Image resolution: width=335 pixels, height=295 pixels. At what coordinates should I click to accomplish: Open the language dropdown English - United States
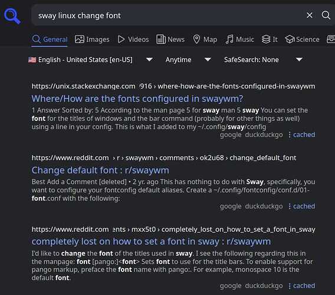(x=91, y=60)
